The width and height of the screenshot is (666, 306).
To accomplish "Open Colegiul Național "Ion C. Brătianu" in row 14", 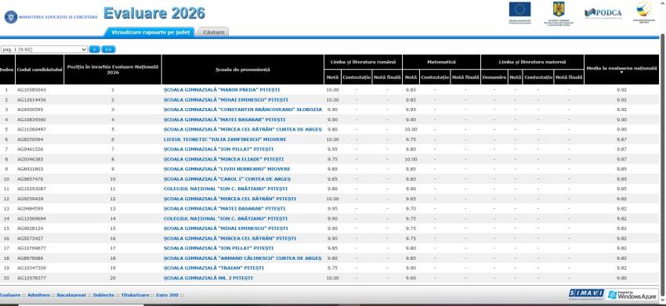I will [226, 218].
